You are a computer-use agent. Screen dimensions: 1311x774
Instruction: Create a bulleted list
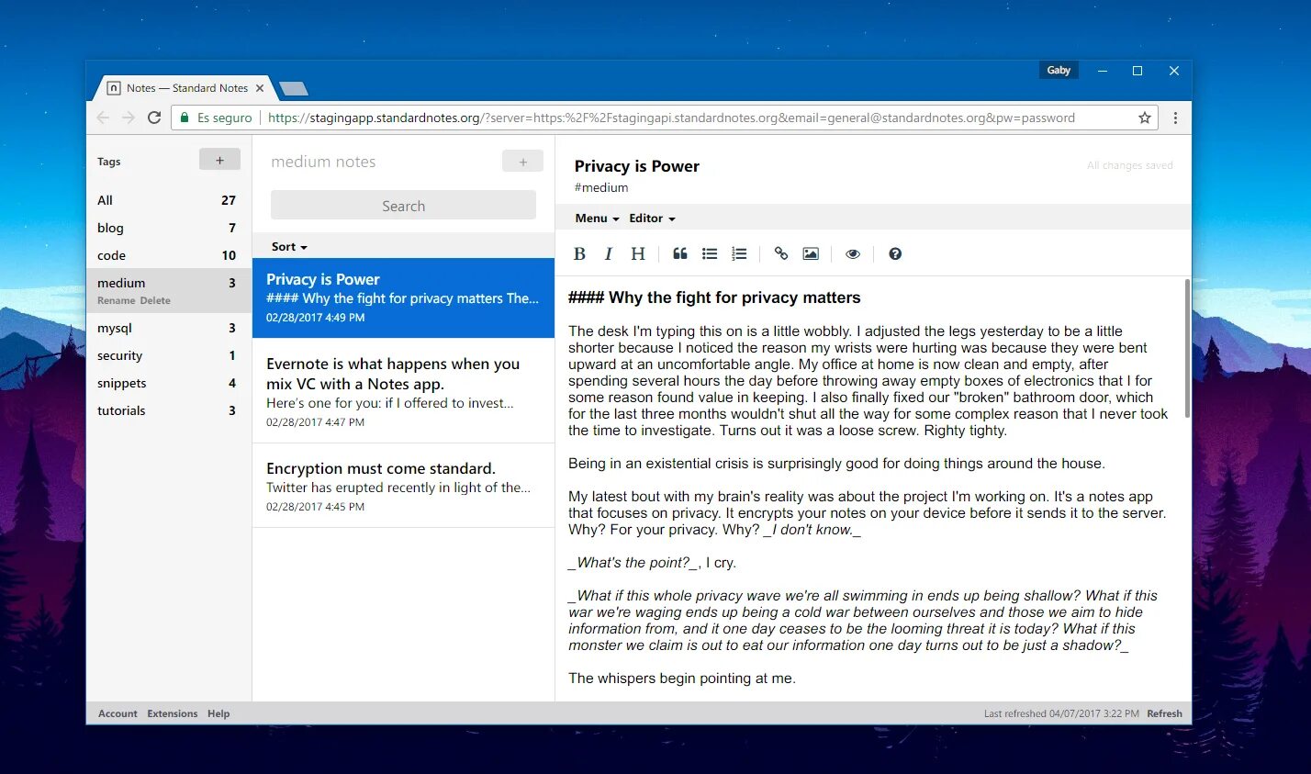point(710,253)
